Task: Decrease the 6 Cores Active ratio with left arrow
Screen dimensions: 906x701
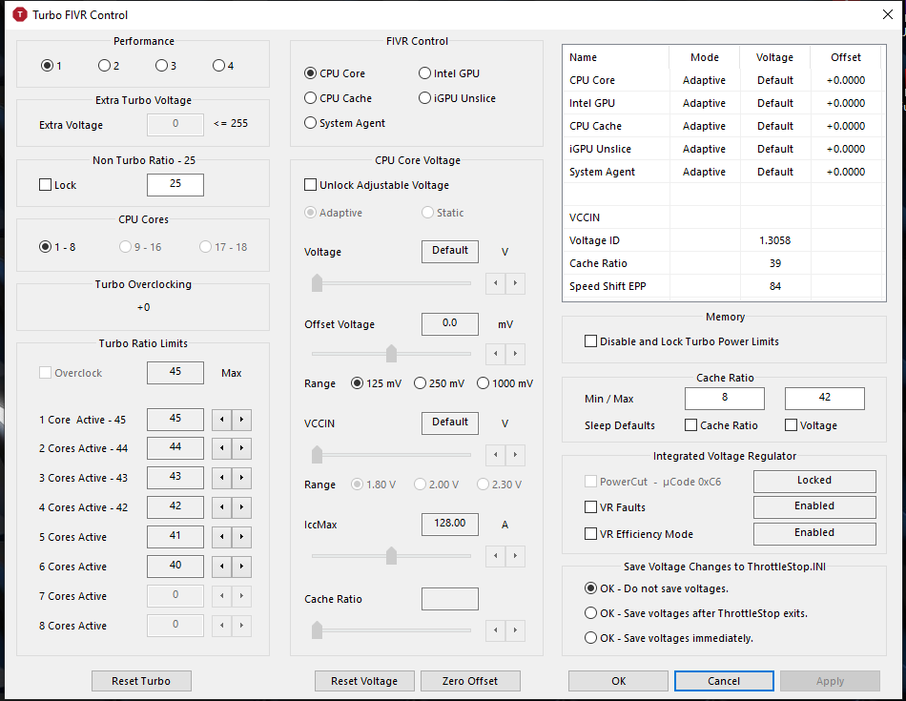Action: 222,567
